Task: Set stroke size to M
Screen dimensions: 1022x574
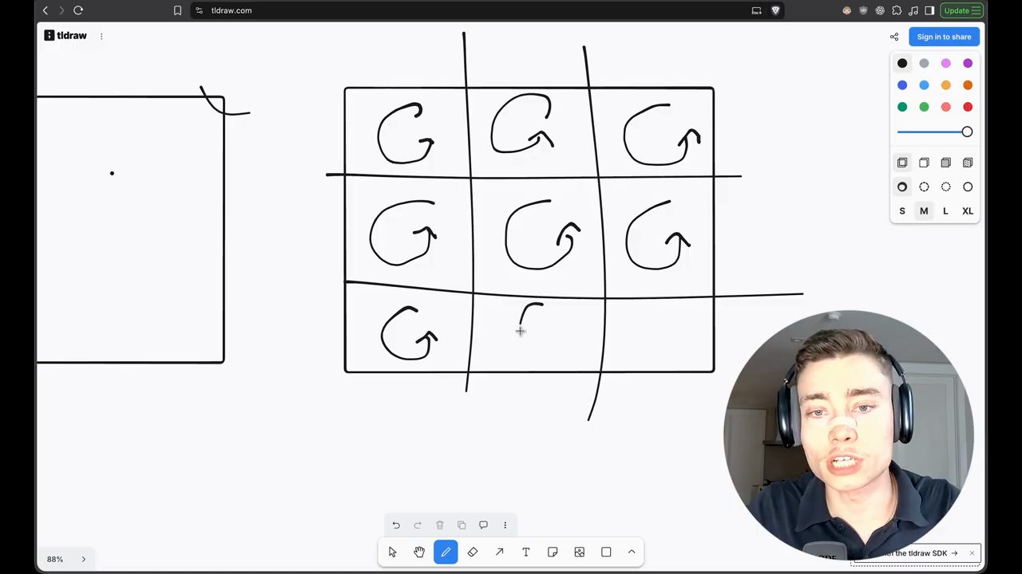Action: point(924,211)
